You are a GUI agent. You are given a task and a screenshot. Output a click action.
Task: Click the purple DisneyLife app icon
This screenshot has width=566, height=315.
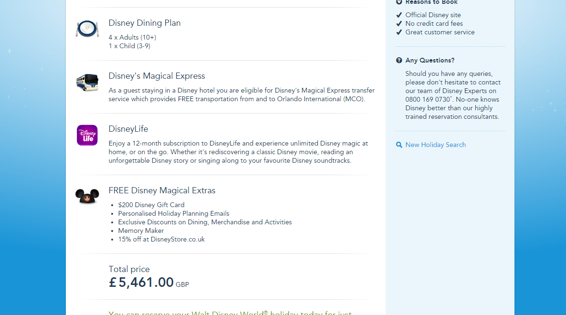pos(87,136)
